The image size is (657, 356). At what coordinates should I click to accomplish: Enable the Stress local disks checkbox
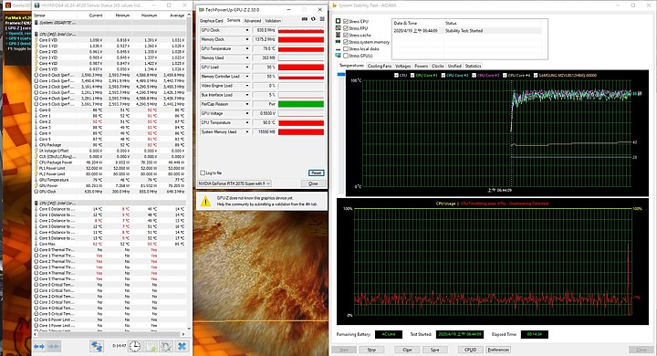coord(346,48)
